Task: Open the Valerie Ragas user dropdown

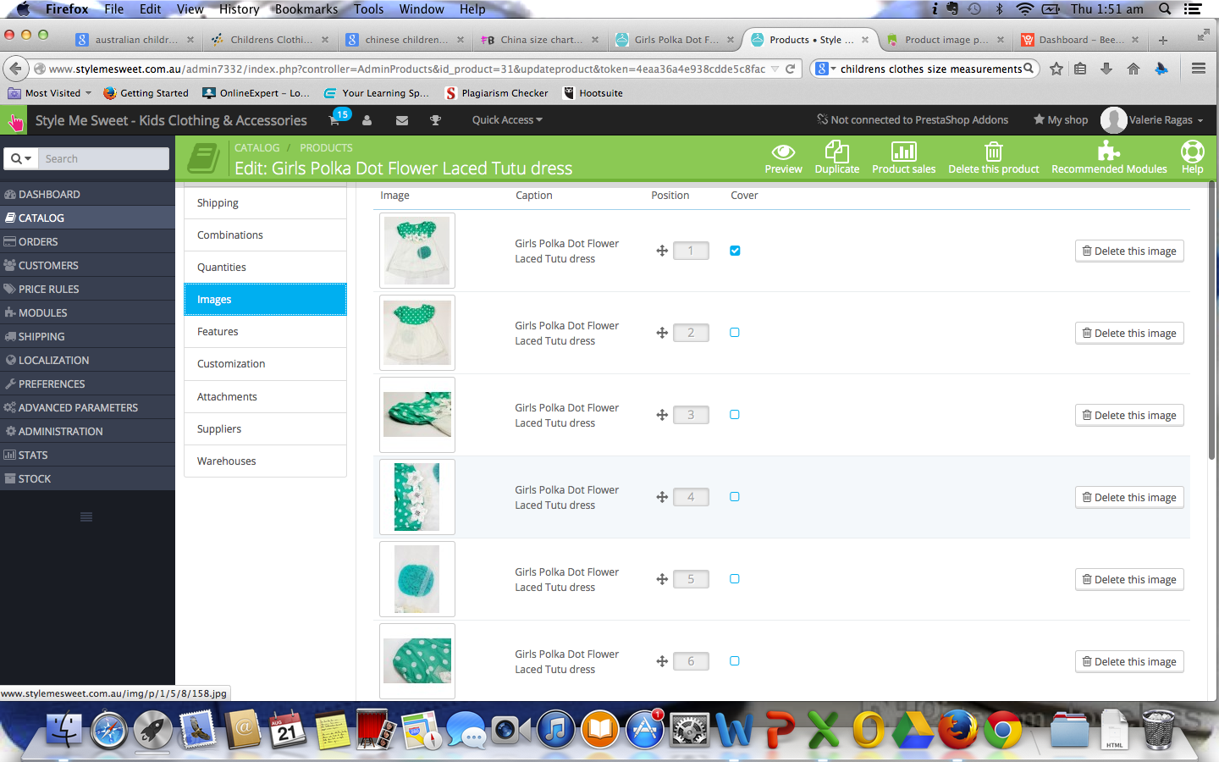Action: (x=1152, y=120)
